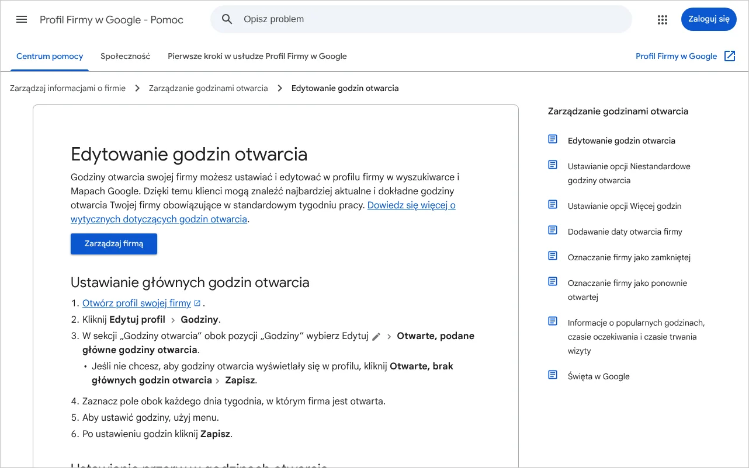The width and height of the screenshot is (749, 468).
Task: Open Święta w Google article
Action: [599, 376]
